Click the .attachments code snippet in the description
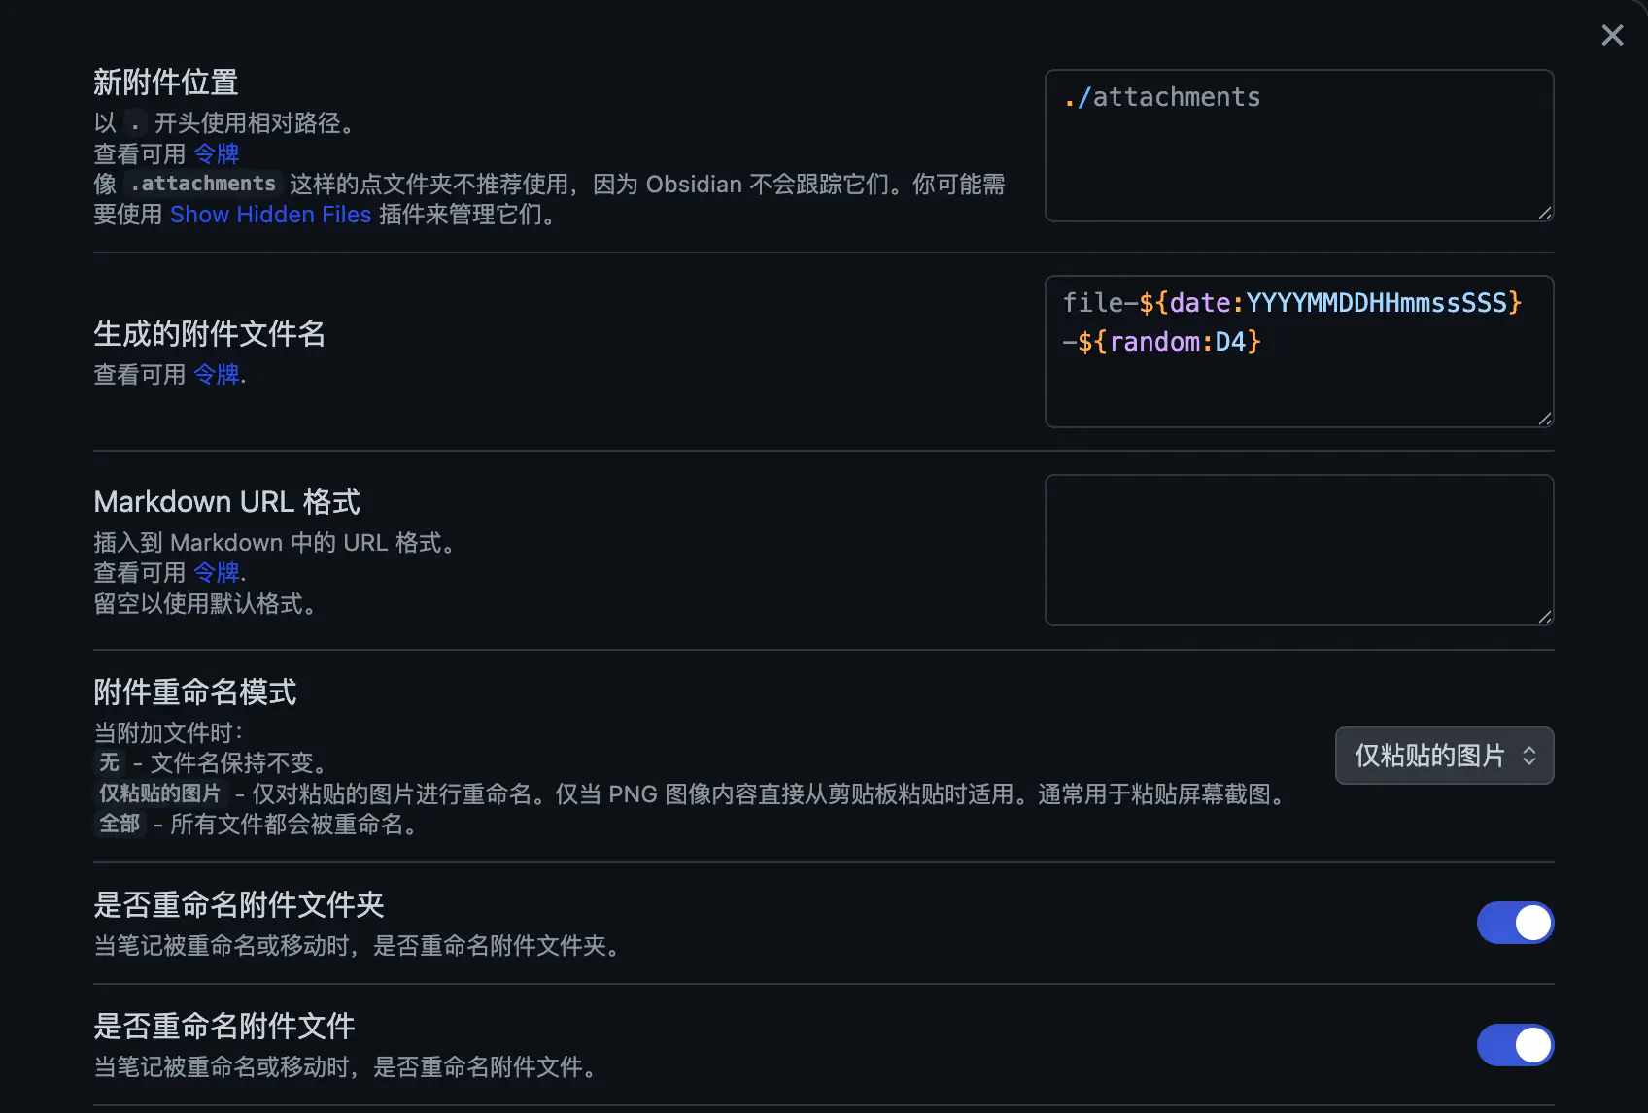Image resolution: width=1648 pixels, height=1113 pixels. 203,184
